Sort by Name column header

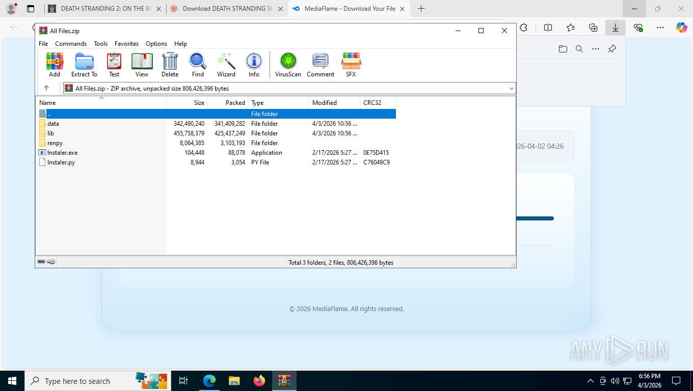[101, 102]
